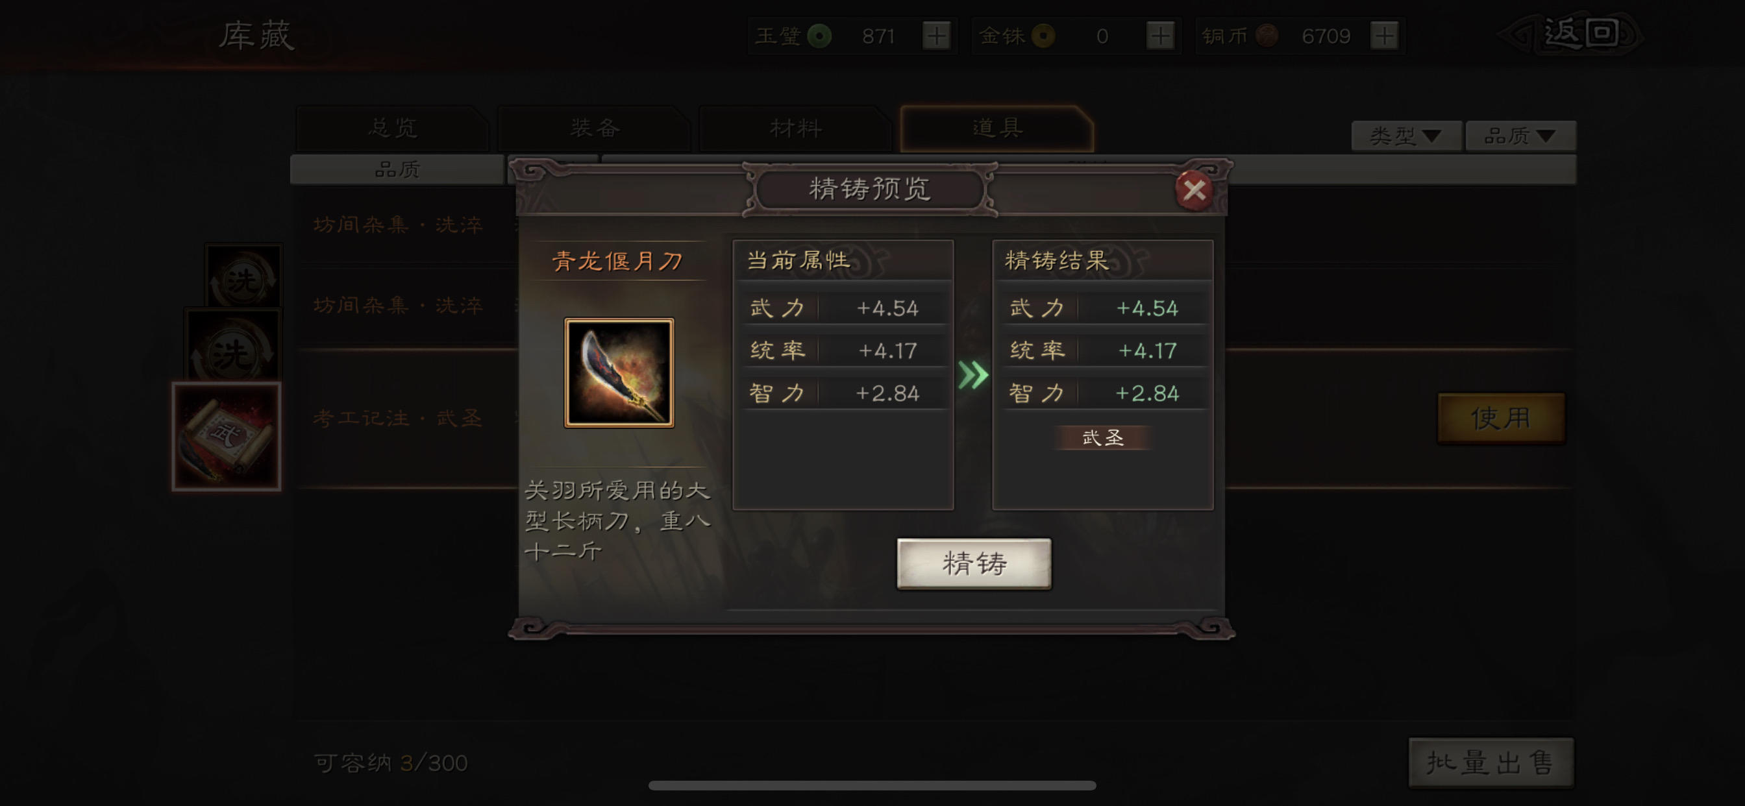Add more 铜币 with plus icon
1745x806 pixels.
1384,35
